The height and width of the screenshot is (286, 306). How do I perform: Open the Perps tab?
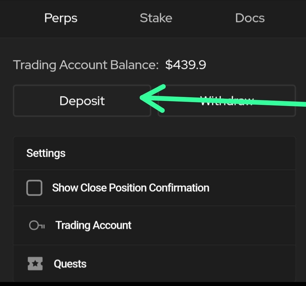pos(61,18)
